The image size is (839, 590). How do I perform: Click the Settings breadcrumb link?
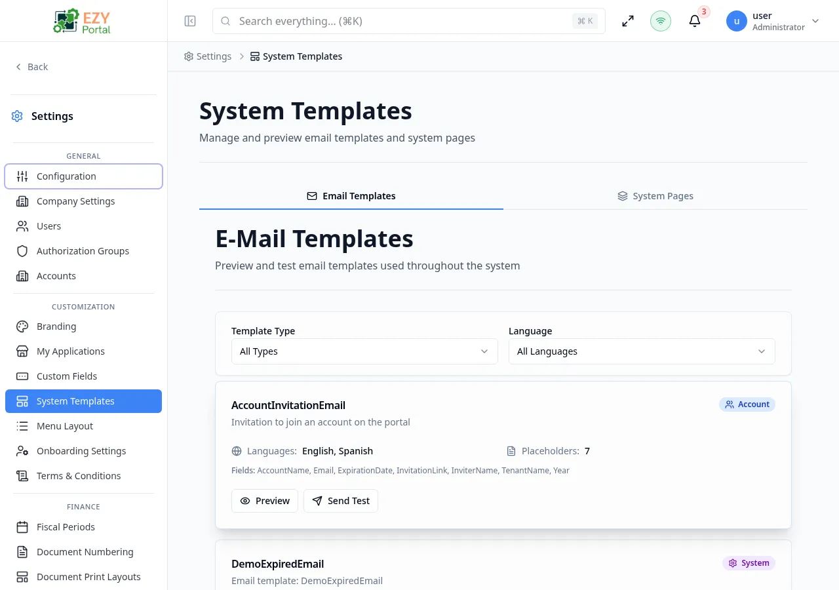tap(208, 56)
